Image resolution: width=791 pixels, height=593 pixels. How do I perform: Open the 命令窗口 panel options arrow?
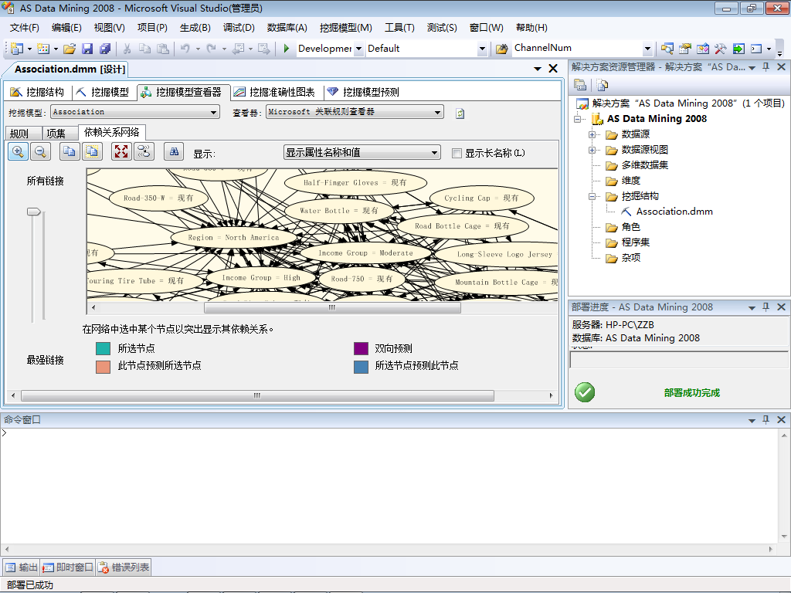click(752, 420)
